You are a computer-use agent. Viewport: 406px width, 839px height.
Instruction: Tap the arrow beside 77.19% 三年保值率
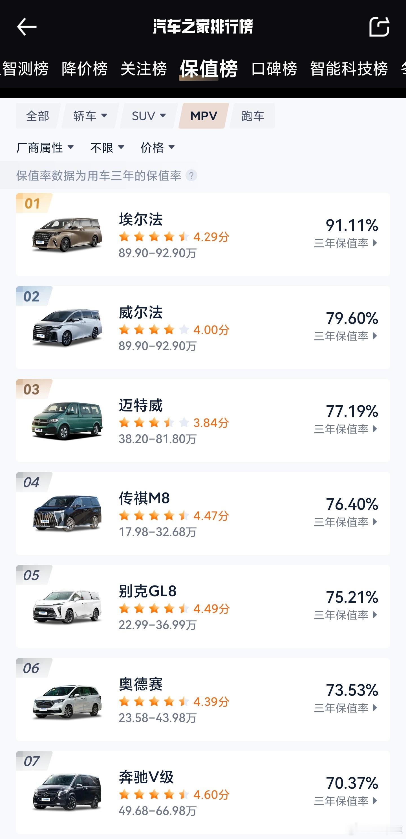coord(374,429)
